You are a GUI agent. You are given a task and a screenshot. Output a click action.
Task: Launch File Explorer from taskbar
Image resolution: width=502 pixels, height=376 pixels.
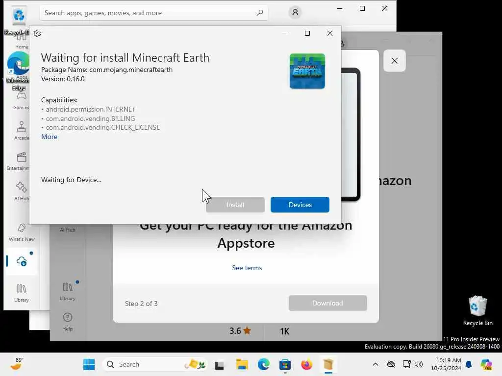click(242, 364)
